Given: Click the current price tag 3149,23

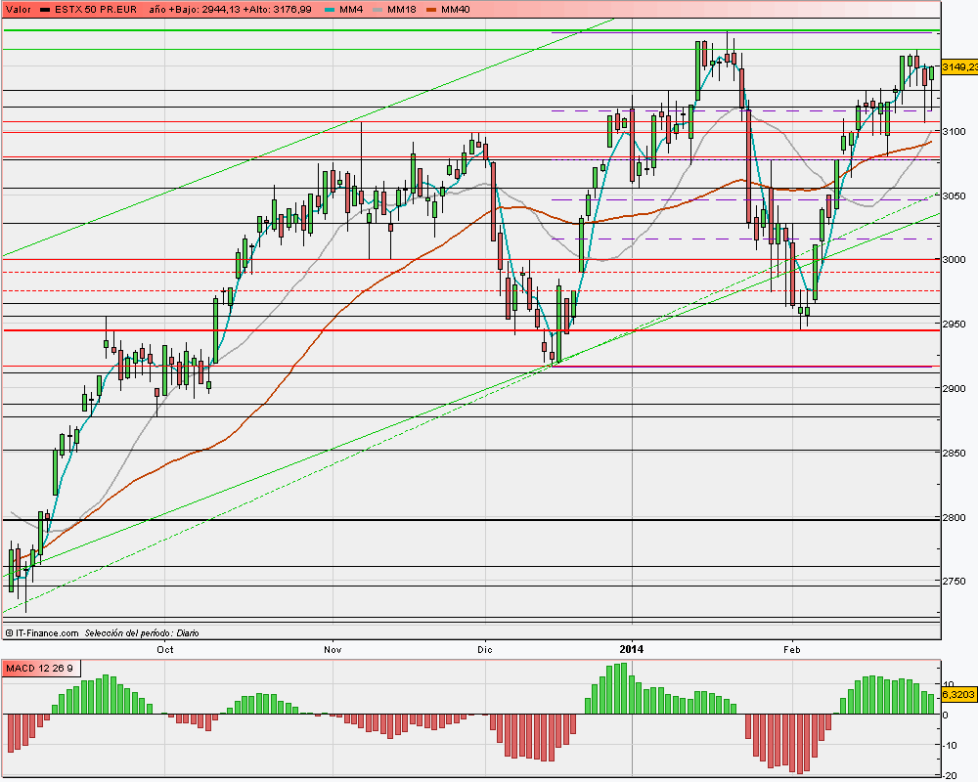Looking at the screenshot, I should pyautogui.click(x=959, y=66).
